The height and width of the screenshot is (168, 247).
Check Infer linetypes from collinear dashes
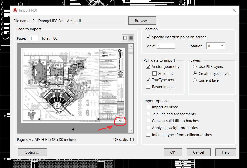pyautogui.click(x=148, y=135)
